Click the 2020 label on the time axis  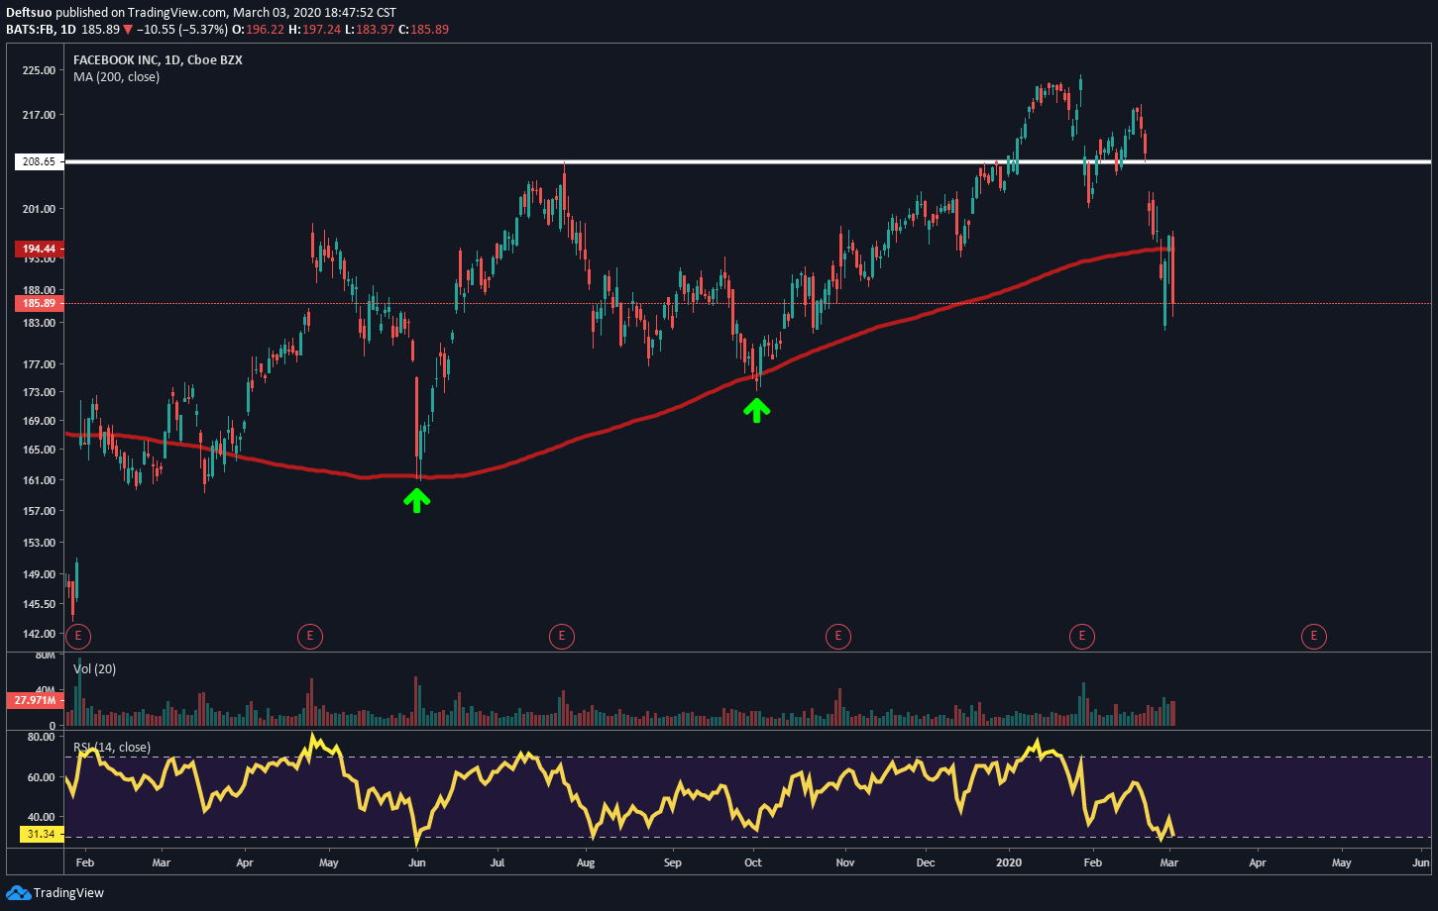click(1009, 863)
